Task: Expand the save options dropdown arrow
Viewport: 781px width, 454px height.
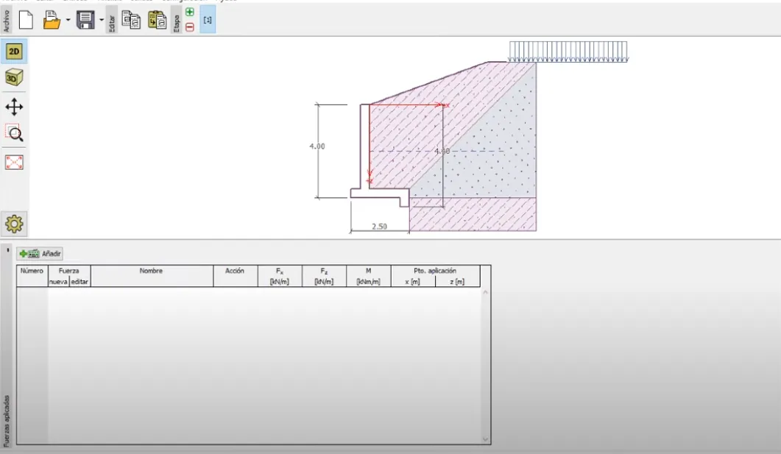Action: click(102, 20)
